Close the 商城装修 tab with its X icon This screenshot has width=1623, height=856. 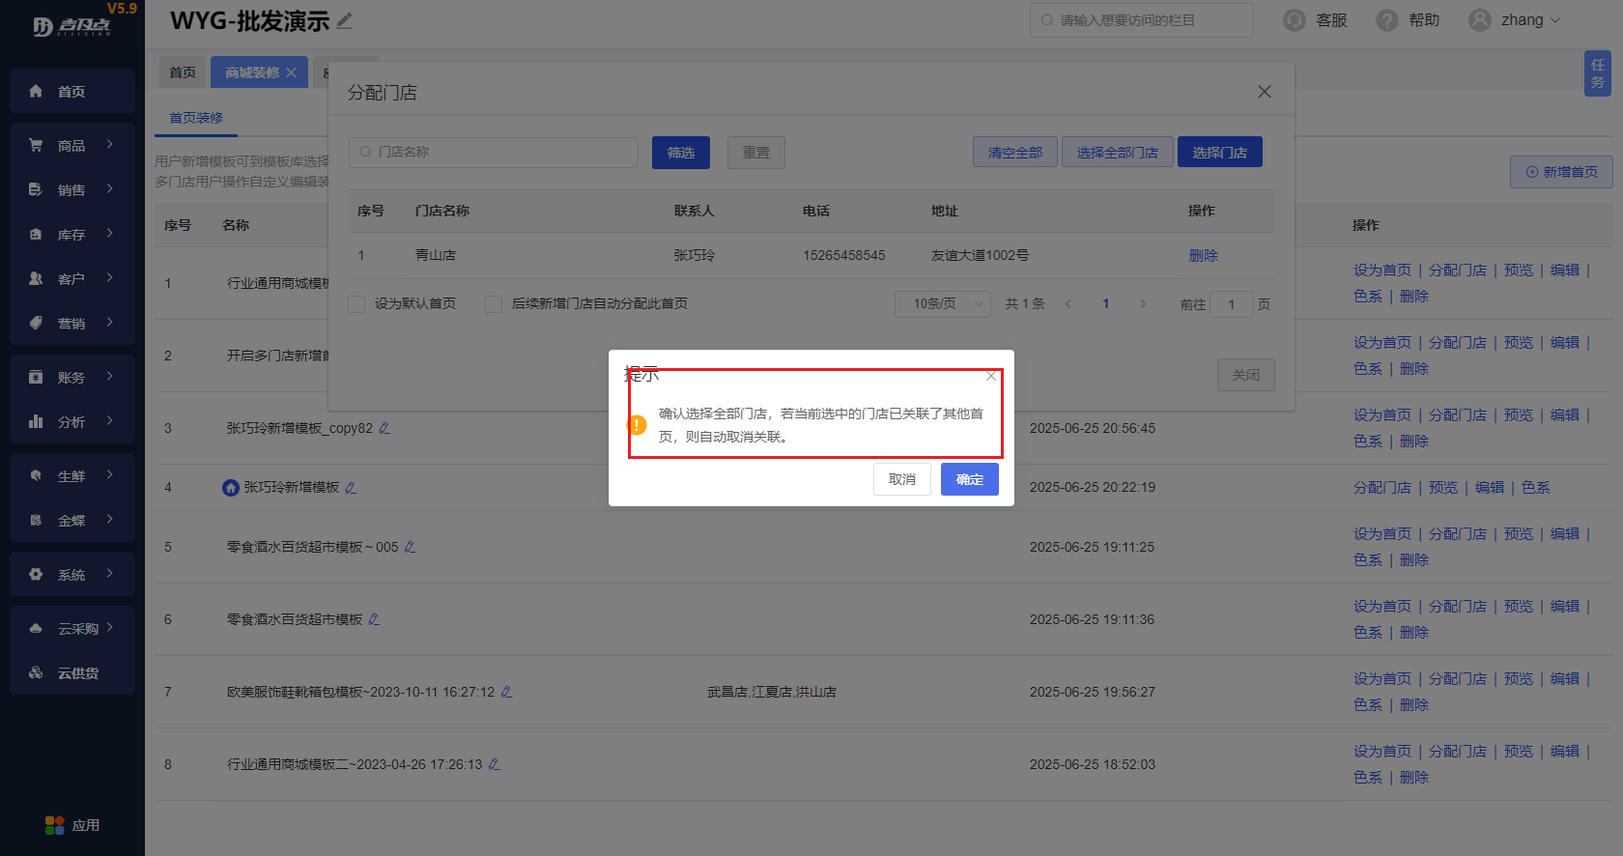tap(291, 72)
